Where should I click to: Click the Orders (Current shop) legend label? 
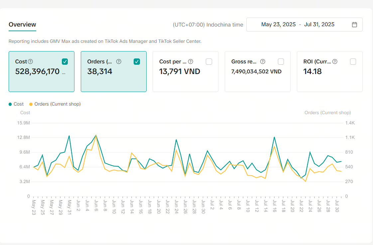tap(58, 104)
